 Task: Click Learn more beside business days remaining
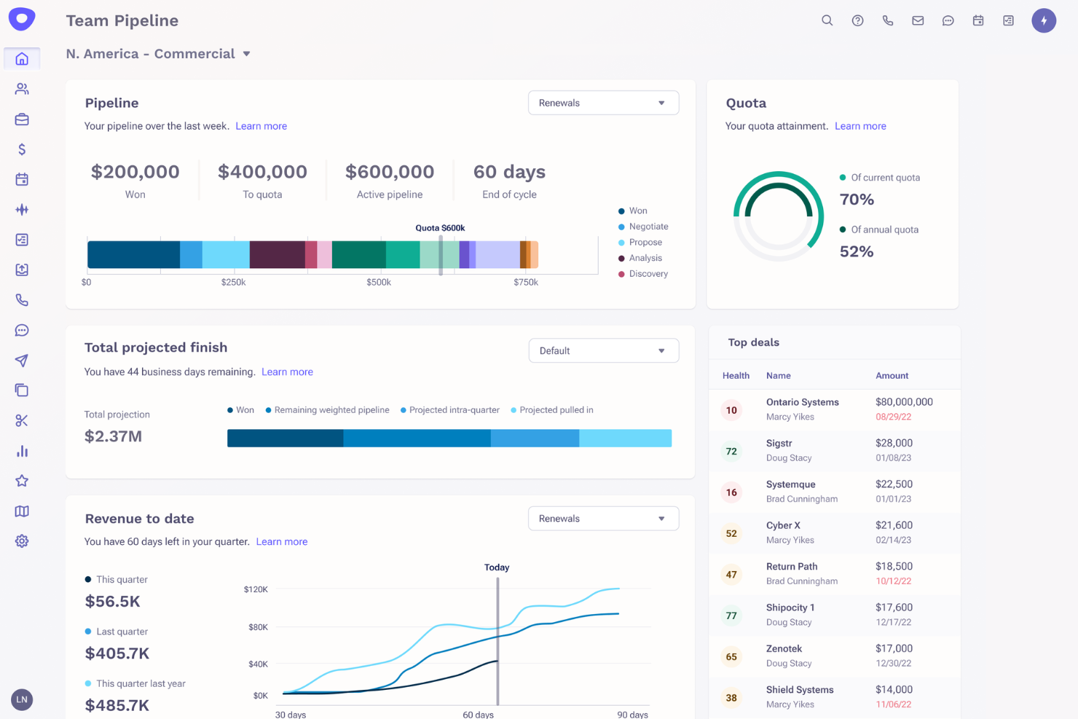[287, 372]
